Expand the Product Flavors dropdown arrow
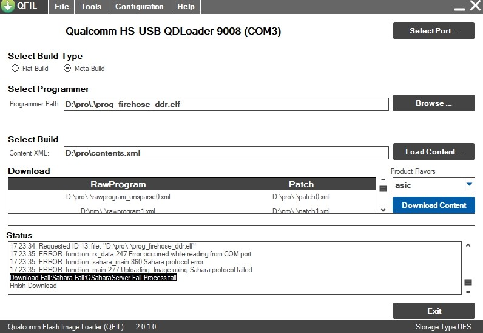Screen dimensions: 483x333 coord(469,184)
